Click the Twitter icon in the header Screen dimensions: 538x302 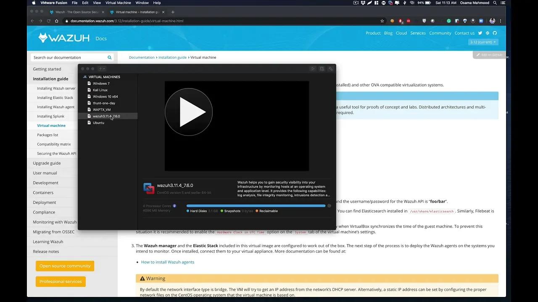[480, 33]
